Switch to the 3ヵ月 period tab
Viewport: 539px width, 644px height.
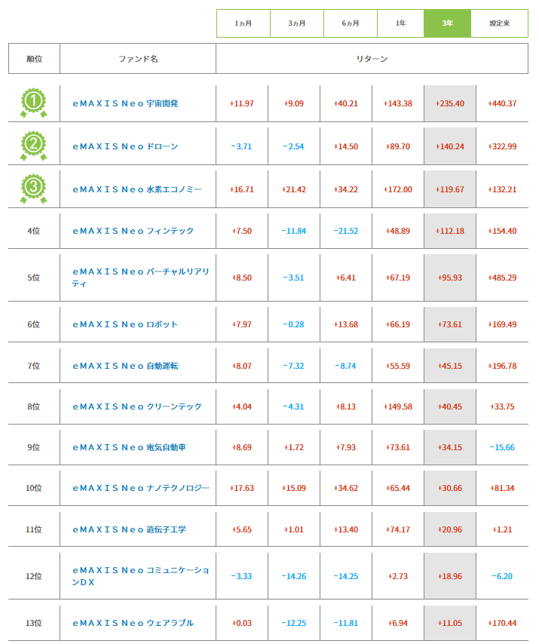(297, 23)
